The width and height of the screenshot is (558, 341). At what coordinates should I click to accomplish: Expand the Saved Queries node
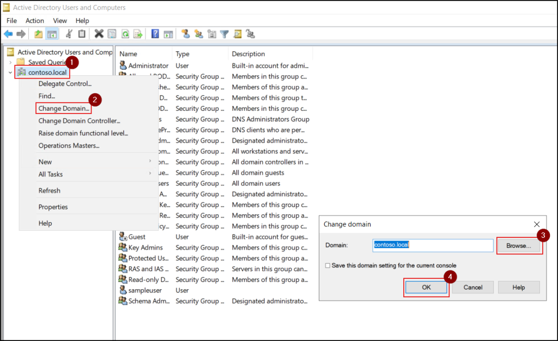click(x=10, y=62)
